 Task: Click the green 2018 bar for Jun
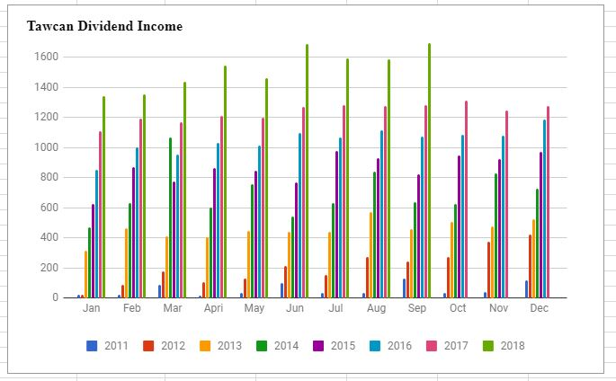pyautogui.click(x=307, y=171)
